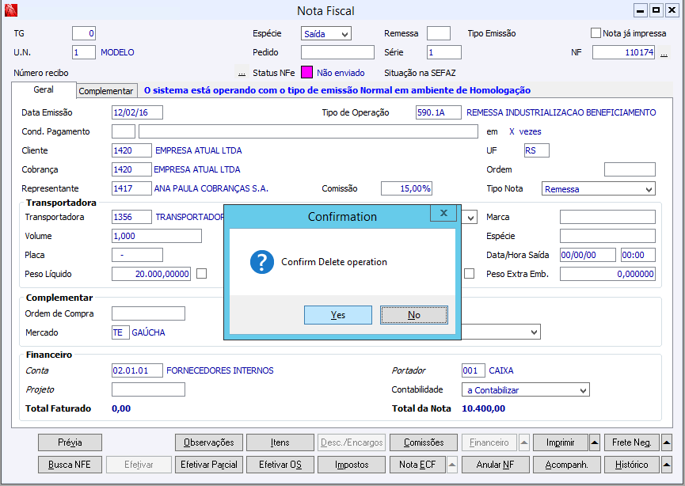Screen dimensions: 685x486
Task: Click the Prévia button
Action: pyautogui.click(x=70, y=442)
